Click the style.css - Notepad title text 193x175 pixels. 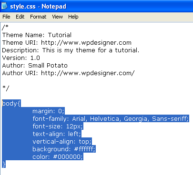[38, 7]
